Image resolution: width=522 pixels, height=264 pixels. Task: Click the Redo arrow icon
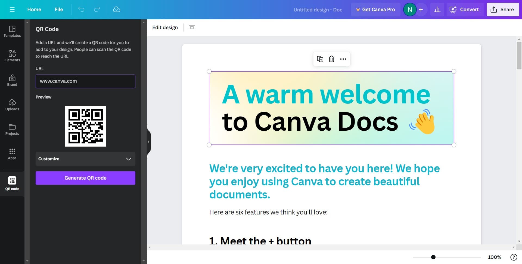tap(97, 9)
